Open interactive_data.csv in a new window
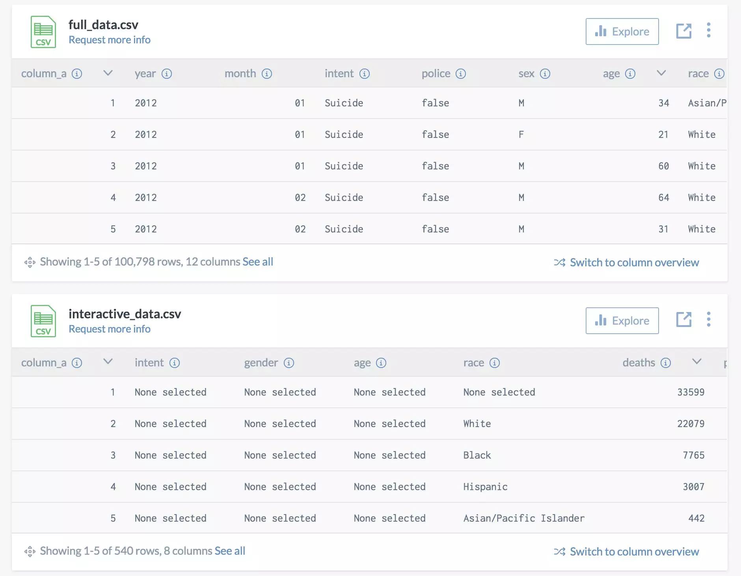Screen dimensions: 741x576 point(684,320)
